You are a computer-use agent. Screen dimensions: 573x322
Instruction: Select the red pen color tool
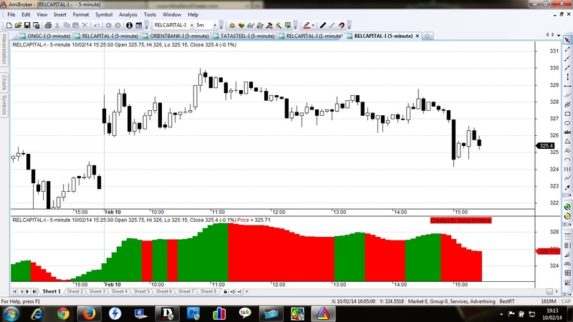307,25
